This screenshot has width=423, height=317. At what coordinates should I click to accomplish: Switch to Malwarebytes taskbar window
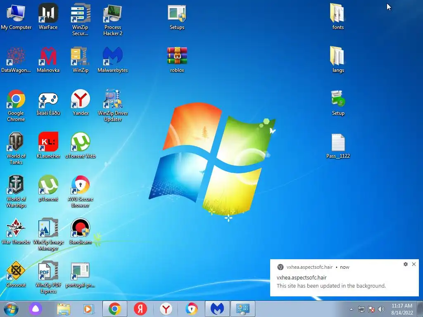(x=217, y=309)
